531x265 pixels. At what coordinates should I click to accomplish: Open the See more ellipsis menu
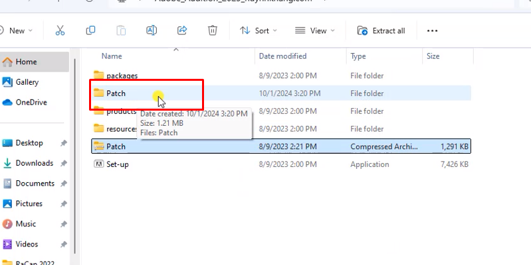coord(432,30)
